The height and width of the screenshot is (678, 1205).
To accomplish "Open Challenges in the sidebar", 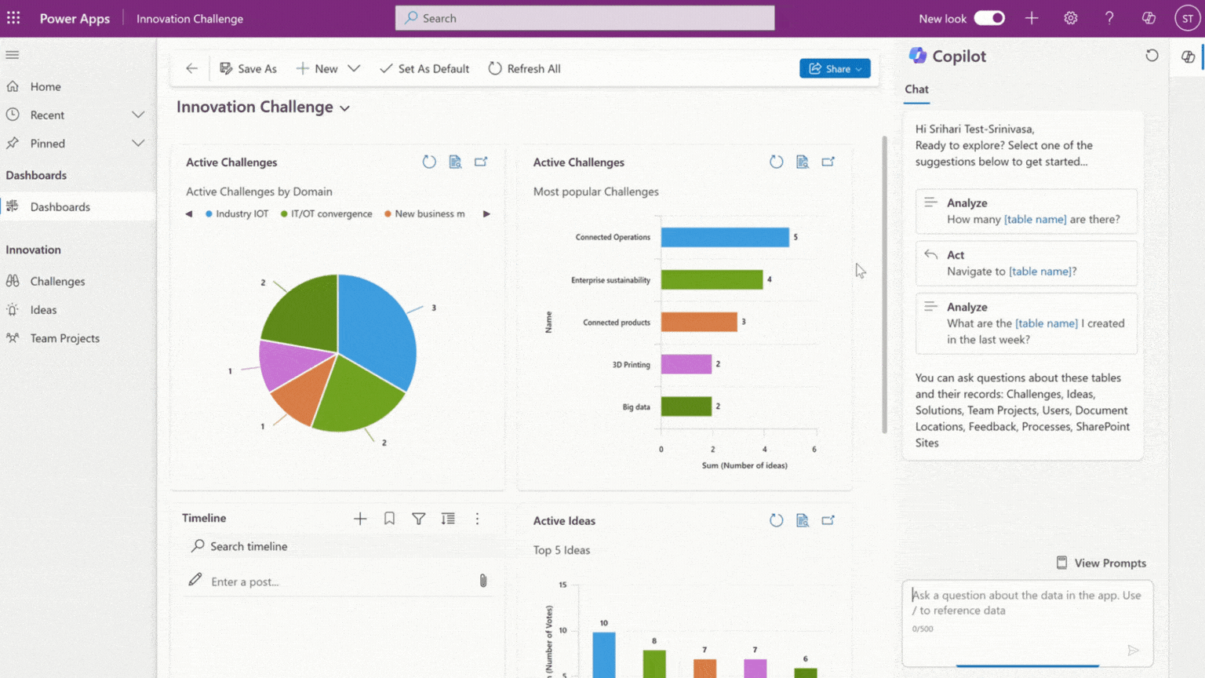I will 57,281.
